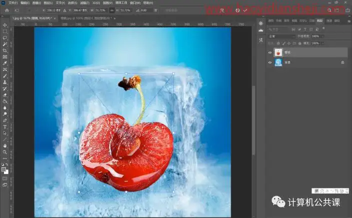
Task: Lock all layer attributes
Action: coord(300,43)
